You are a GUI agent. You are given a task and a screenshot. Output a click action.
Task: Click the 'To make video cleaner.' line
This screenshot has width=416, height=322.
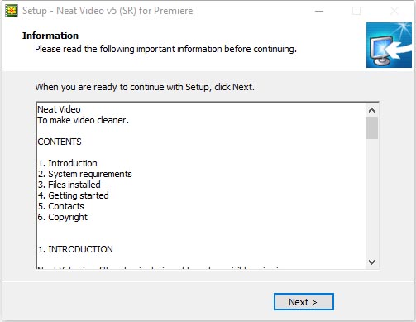click(84, 120)
